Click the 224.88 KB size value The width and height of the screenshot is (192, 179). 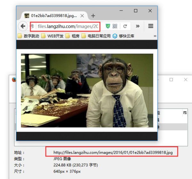pos(76,165)
